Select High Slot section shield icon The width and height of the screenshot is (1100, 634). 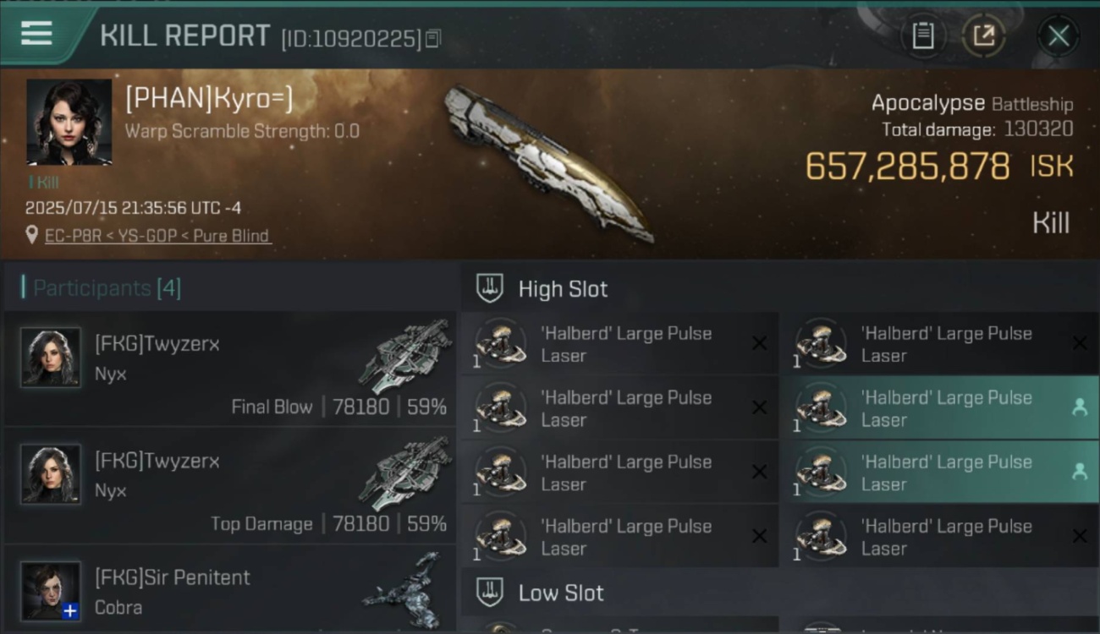490,288
